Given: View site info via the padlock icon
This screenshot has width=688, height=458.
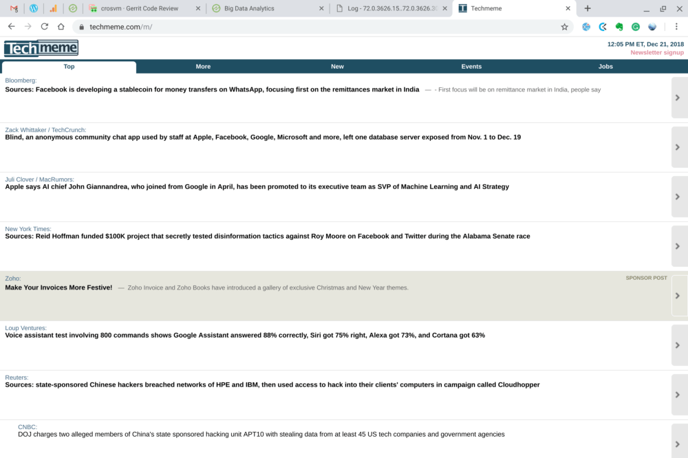Looking at the screenshot, I should 81,28.
